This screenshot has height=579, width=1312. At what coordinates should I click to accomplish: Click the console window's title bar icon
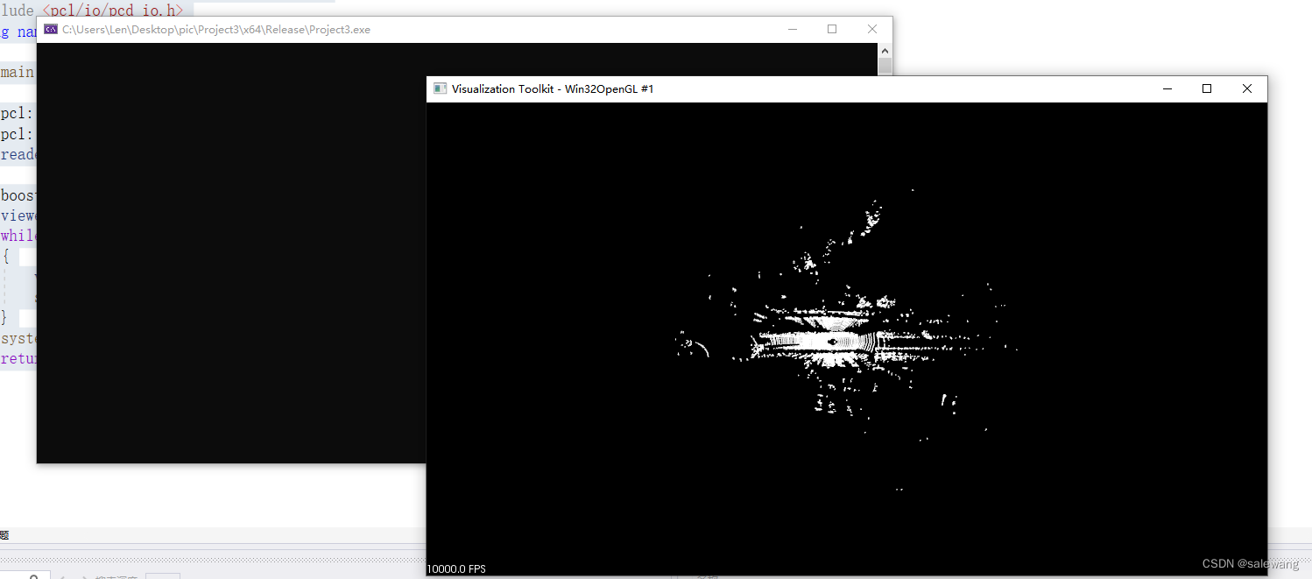point(51,29)
